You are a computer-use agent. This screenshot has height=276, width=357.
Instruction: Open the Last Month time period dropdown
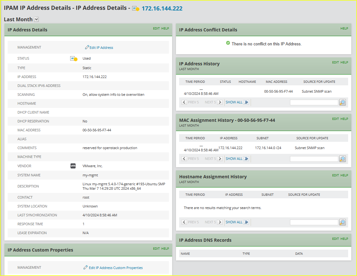(x=37, y=20)
